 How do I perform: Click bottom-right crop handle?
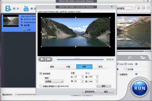[x=110, y=47]
